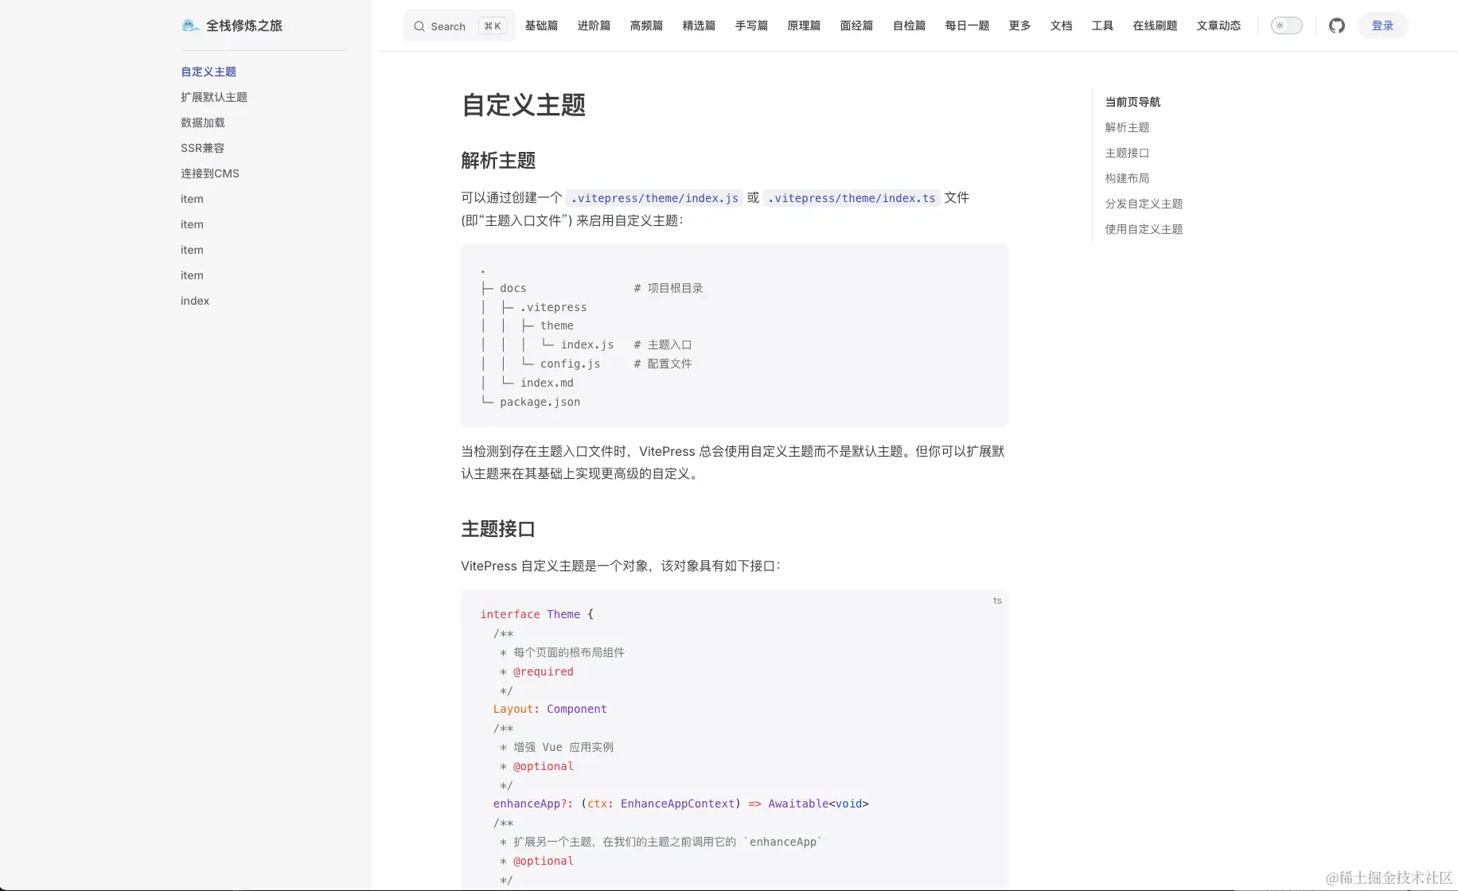Image resolution: width=1458 pixels, height=891 pixels.
Task: Click the site logo icon
Action: (x=190, y=25)
